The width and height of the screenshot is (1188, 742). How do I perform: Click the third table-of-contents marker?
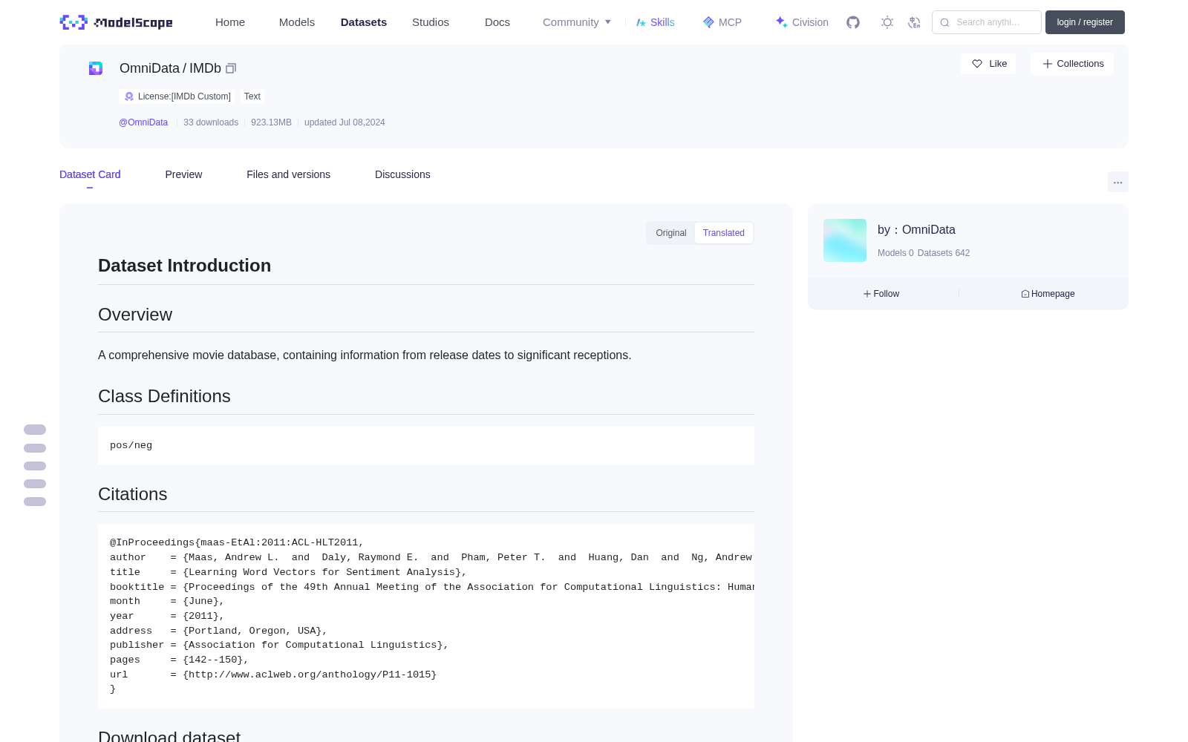tap(35, 466)
